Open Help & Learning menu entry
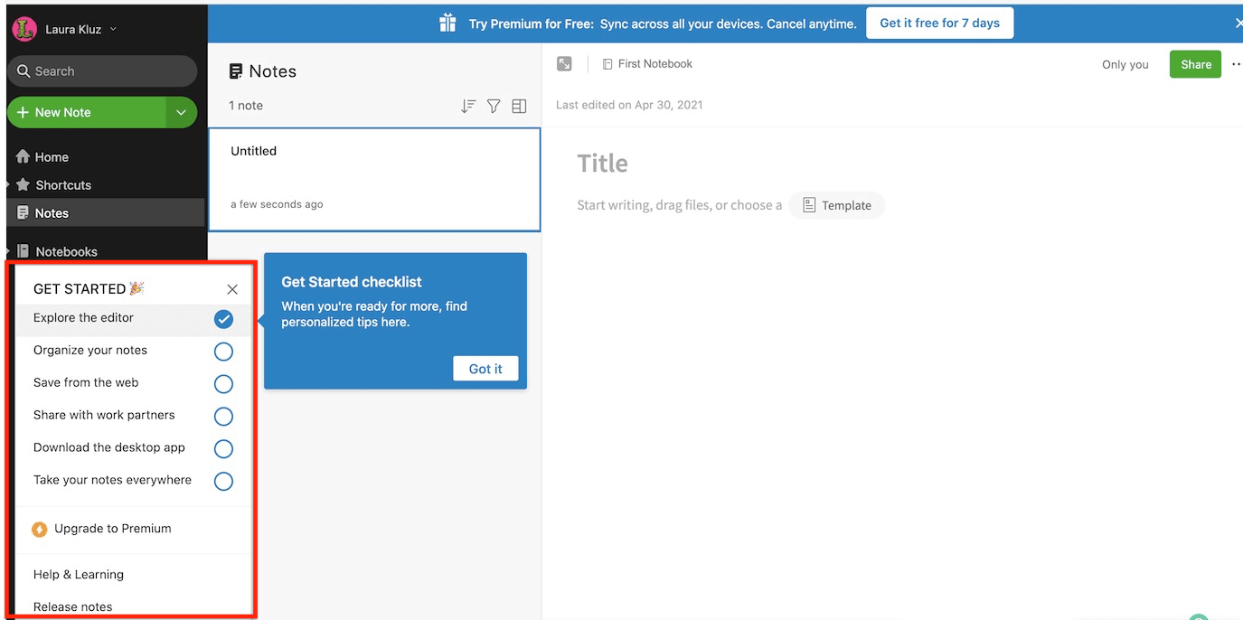1243x620 pixels. [x=79, y=575]
